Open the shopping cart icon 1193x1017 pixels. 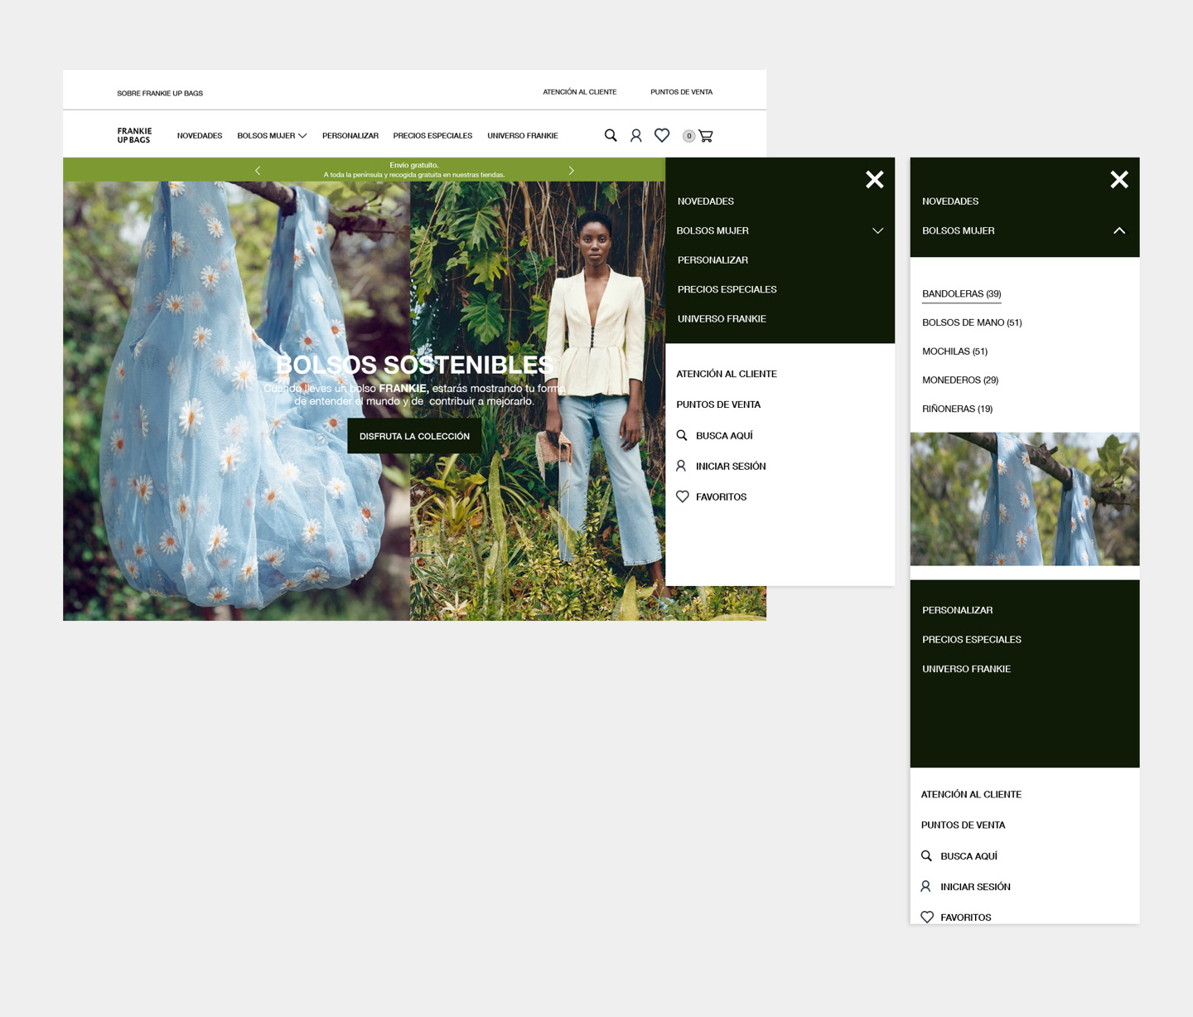[x=706, y=136]
